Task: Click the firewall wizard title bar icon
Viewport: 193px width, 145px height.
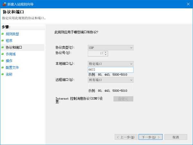Action: click(x=4, y=4)
